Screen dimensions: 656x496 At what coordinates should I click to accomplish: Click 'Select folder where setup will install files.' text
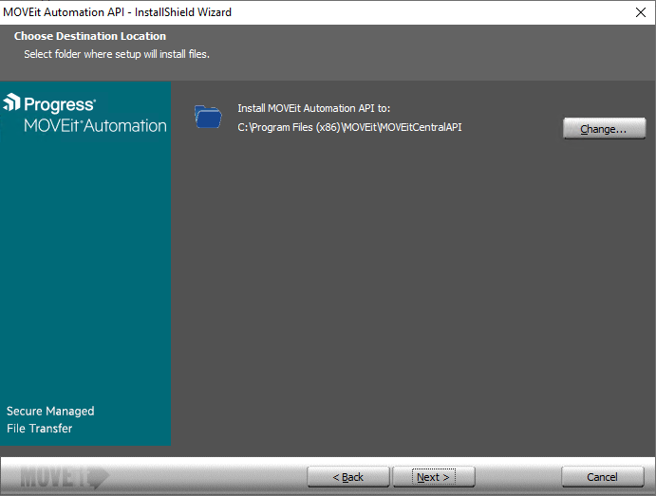[117, 54]
